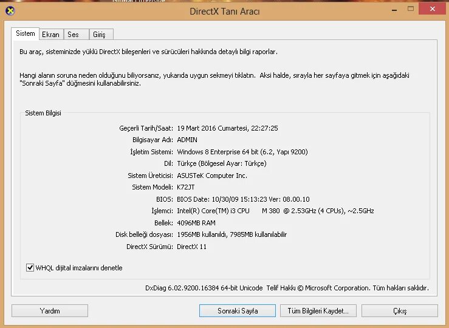Click the 4096MB RAM value
This screenshot has width=449, height=328.
coord(196,223)
